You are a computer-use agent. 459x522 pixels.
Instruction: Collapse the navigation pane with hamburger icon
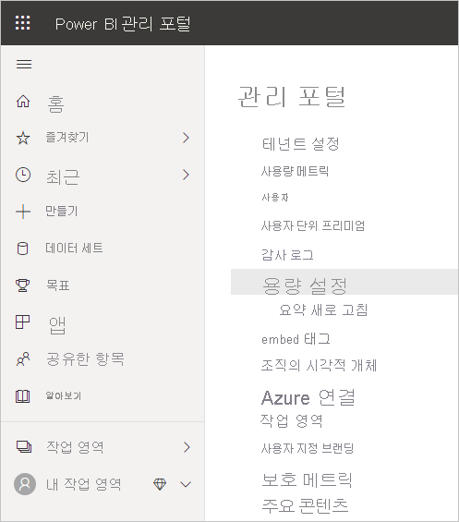(24, 64)
